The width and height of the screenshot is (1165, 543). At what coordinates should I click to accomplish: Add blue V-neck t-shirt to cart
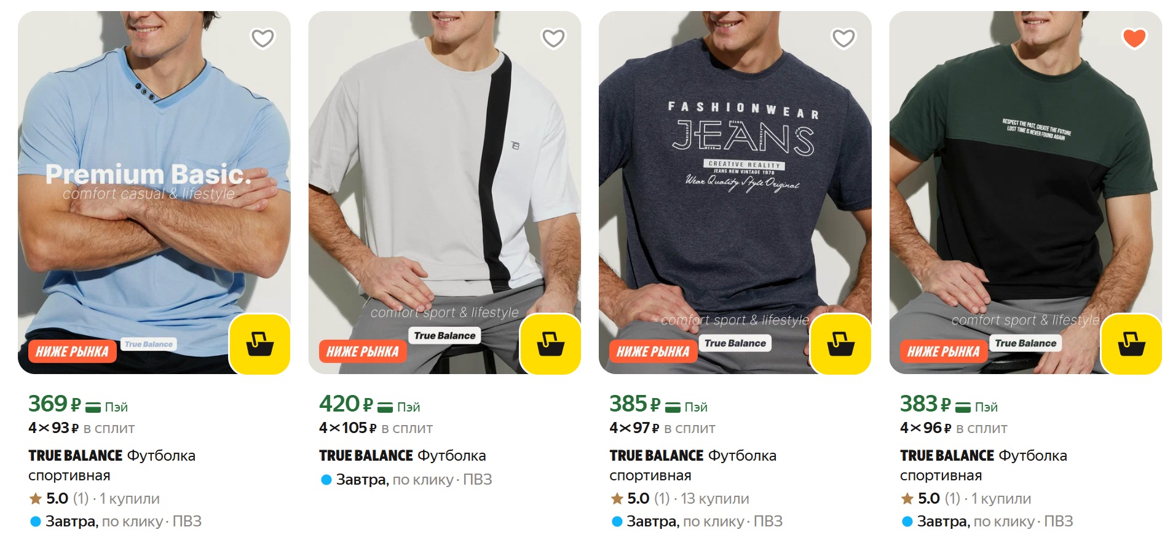coord(259,344)
